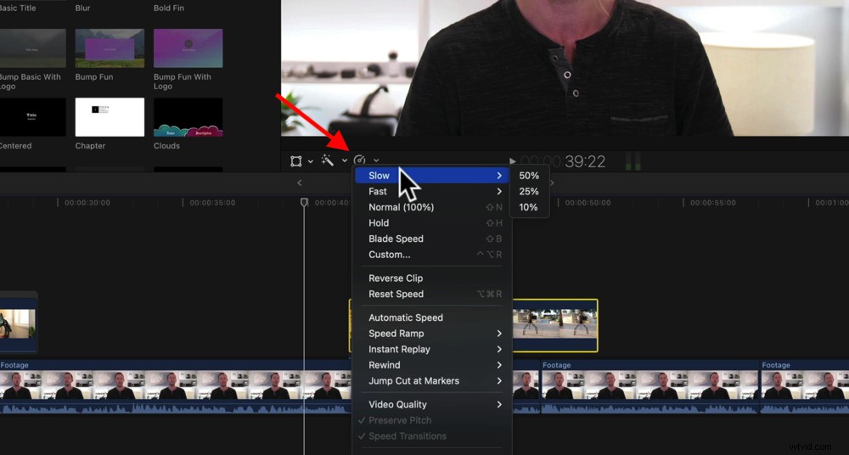Click the 00:00:55:00 ruler mark
Screen dimensions: 849x455
(x=712, y=203)
